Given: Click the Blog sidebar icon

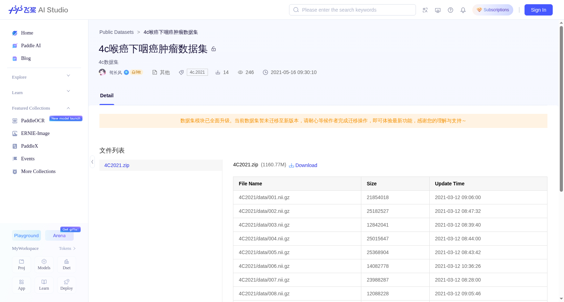Looking at the screenshot, I should pyautogui.click(x=15, y=58).
